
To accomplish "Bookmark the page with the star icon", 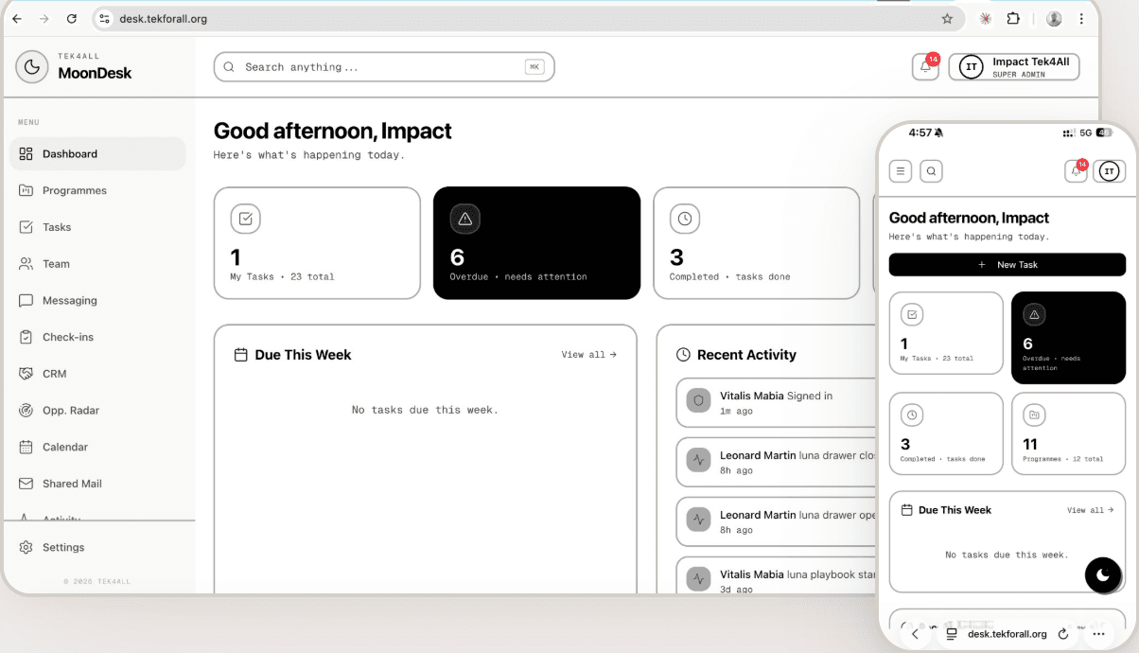I will [947, 18].
